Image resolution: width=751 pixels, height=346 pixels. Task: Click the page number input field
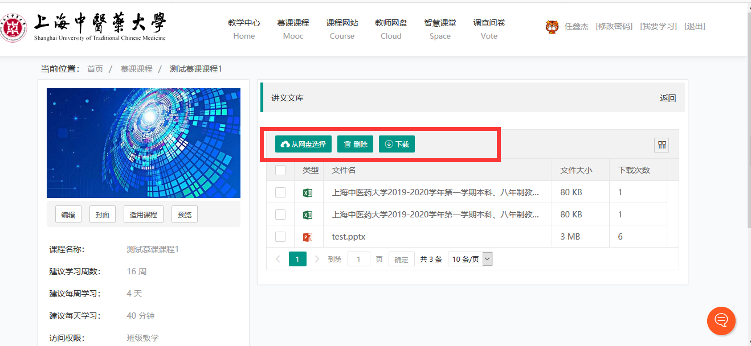click(359, 259)
